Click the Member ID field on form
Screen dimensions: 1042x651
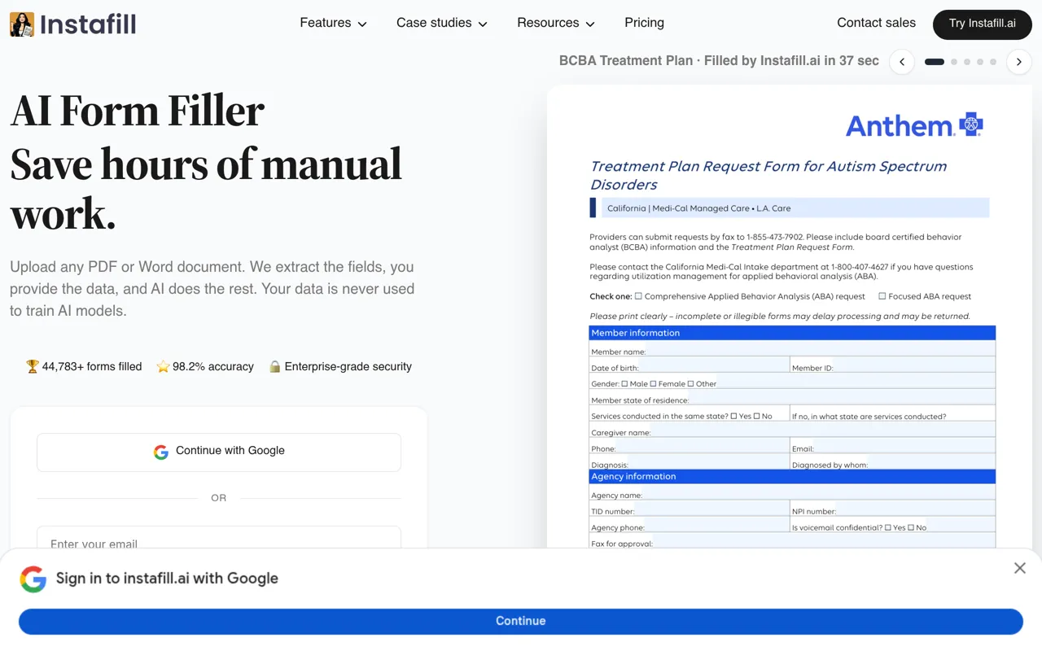click(x=893, y=365)
